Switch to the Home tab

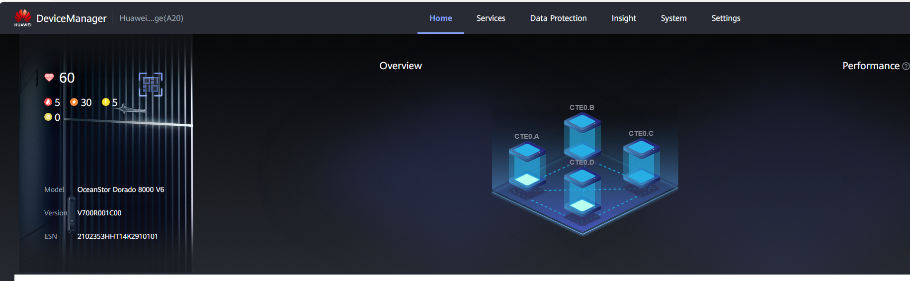point(440,18)
